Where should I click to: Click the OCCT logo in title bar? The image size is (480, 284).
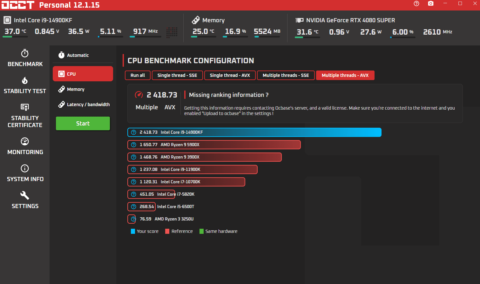pos(18,5)
